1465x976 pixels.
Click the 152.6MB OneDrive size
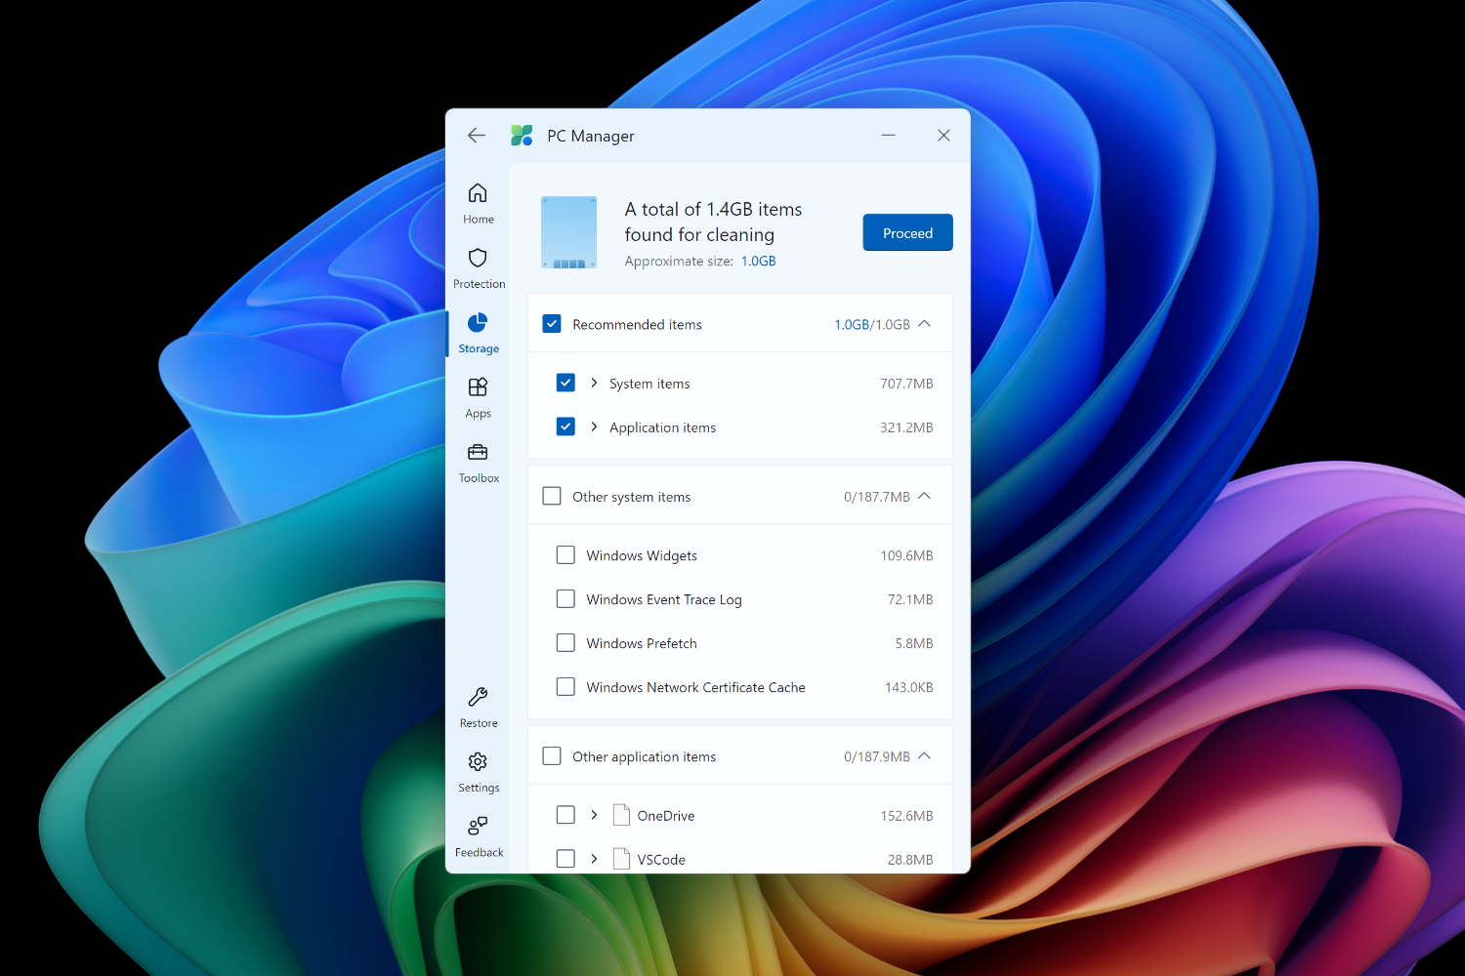906,816
